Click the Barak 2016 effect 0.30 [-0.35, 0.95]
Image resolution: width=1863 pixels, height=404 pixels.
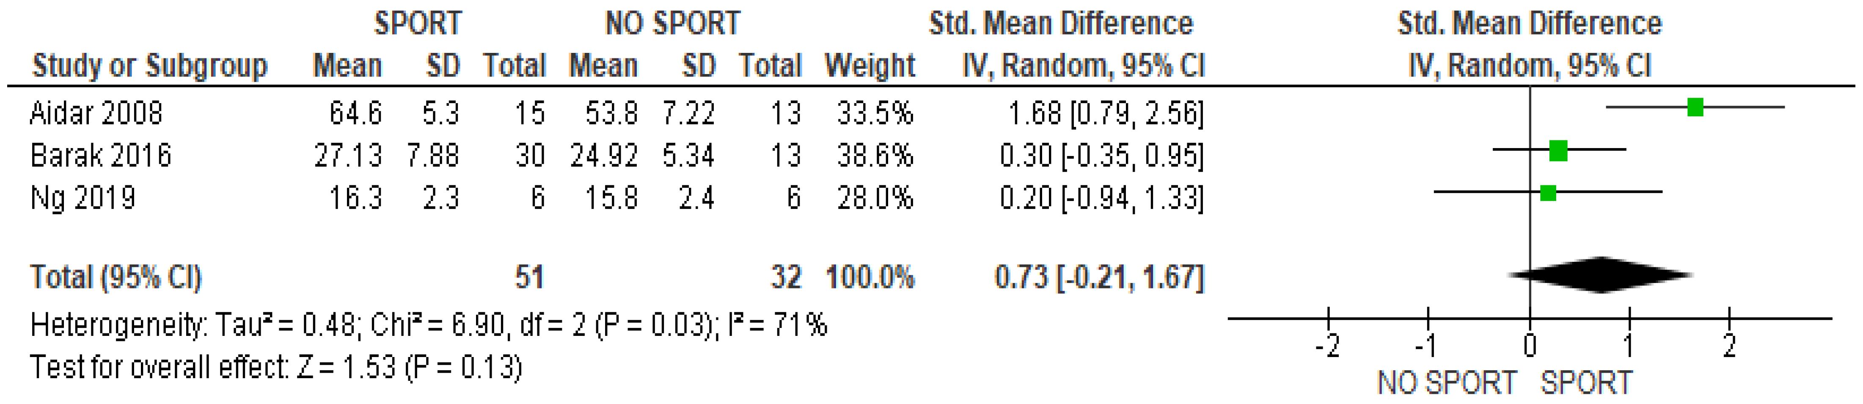[x=1101, y=155]
